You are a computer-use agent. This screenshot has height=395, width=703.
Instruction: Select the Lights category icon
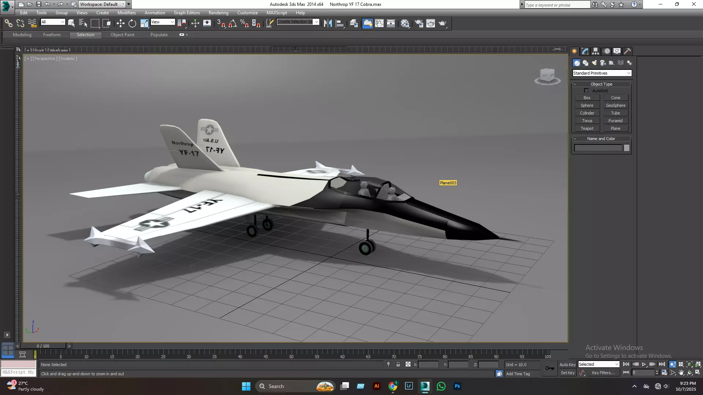tap(594, 63)
